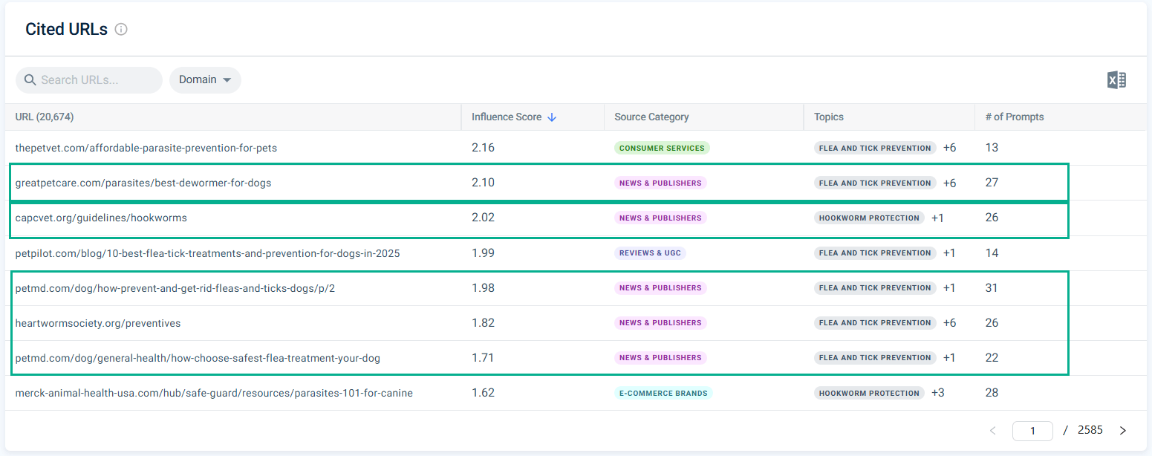The height and width of the screenshot is (456, 1152).
Task: Expand +1 topics in petmd safest-flea-treatment row
Action: tap(949, 358)
